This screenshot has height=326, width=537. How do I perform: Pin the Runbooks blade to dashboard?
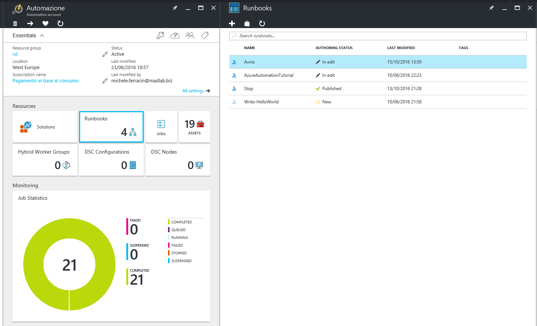[491, 8]
